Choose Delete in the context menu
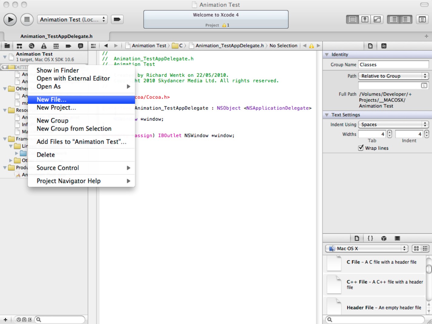This screenshot has width=432, height=324. 81,155
